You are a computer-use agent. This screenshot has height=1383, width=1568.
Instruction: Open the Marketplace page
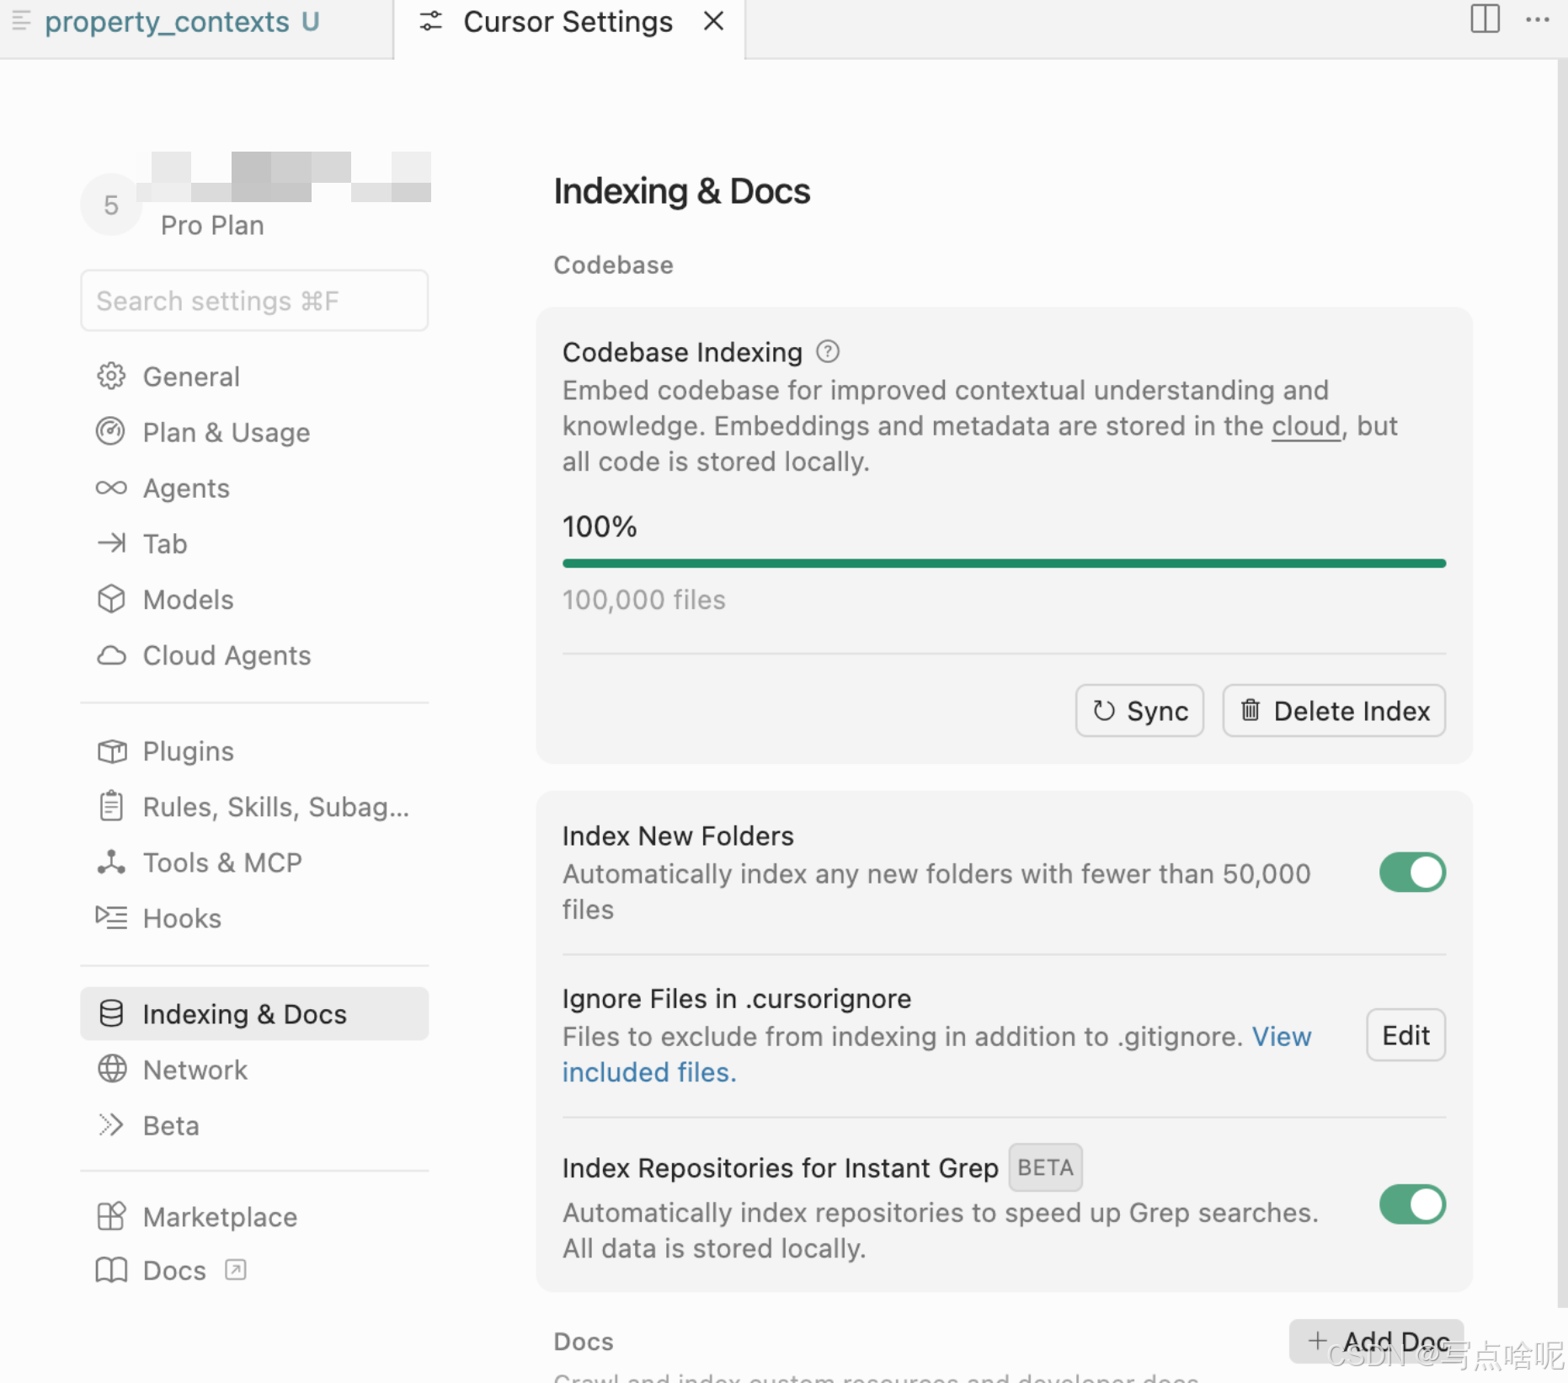(219, 1217)
